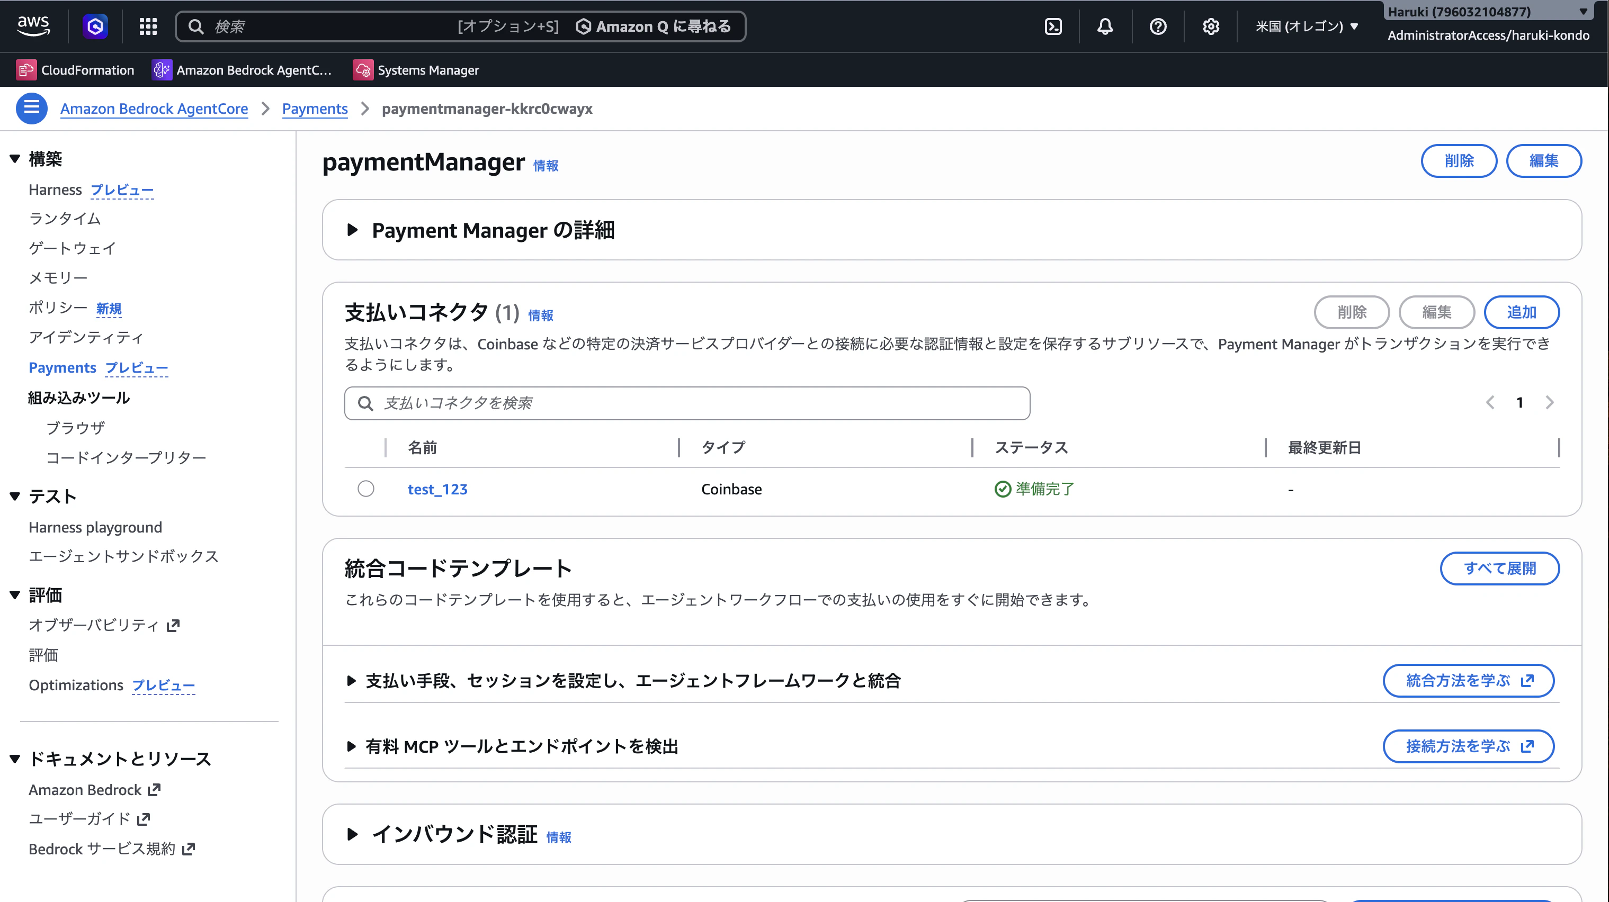Click the 接続方法を学ぶ button
The image size is (1609, 902).
(1469, 746)
